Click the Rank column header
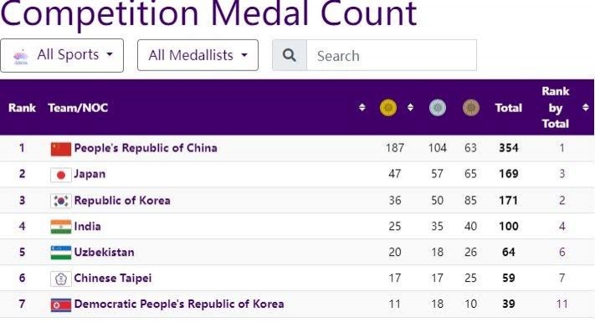595x322 pixels. point(22,108)
